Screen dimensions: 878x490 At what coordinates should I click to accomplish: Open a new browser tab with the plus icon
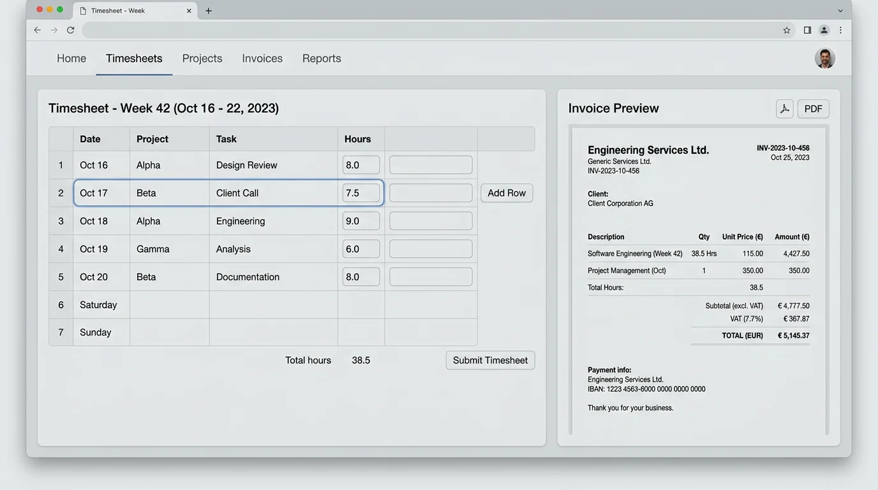tap(208, 10)
